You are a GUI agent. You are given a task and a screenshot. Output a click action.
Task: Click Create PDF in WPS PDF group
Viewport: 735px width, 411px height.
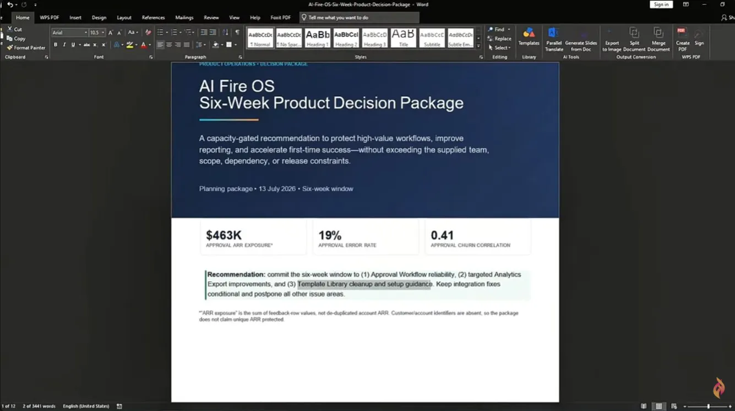pyautogui.click(x=683, y=39)
